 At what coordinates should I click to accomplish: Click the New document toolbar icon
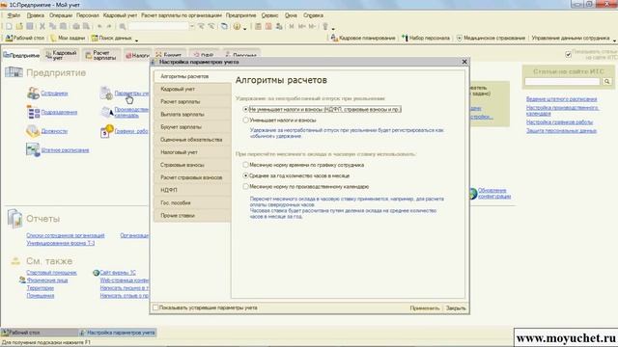[9, 26]
